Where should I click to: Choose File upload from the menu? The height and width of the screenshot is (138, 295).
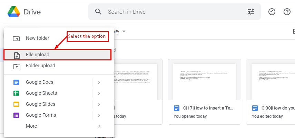pos(59,55)
